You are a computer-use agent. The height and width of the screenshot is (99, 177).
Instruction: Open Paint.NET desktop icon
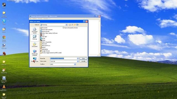pos(4,46)
